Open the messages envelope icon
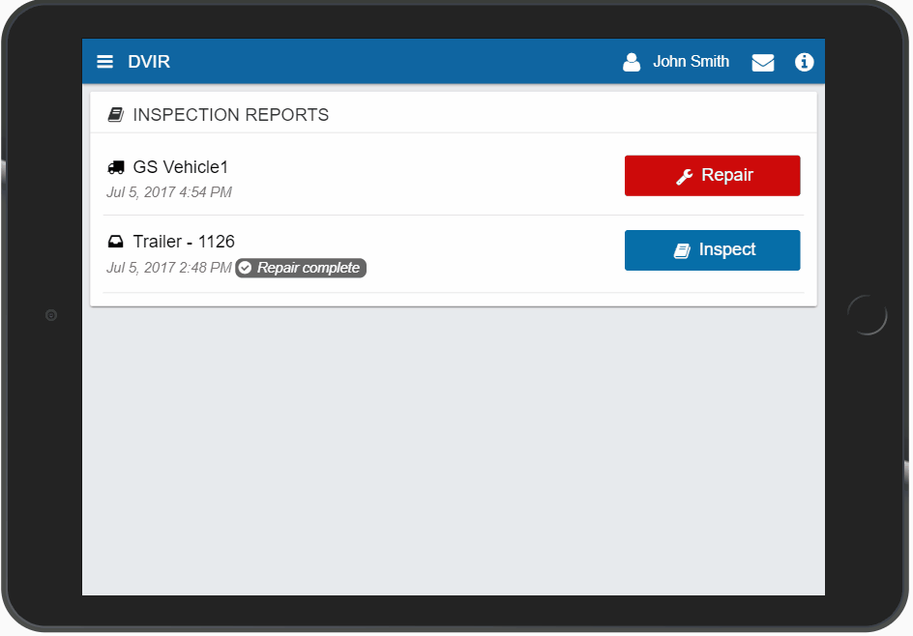This screenshot has width=913, height=636. click(x=763, y=62)
